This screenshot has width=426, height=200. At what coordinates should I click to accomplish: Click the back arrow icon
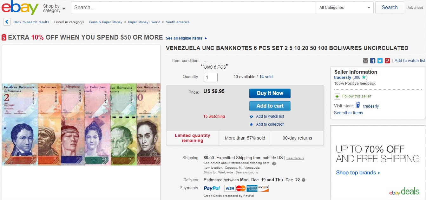tap(7, 22)
